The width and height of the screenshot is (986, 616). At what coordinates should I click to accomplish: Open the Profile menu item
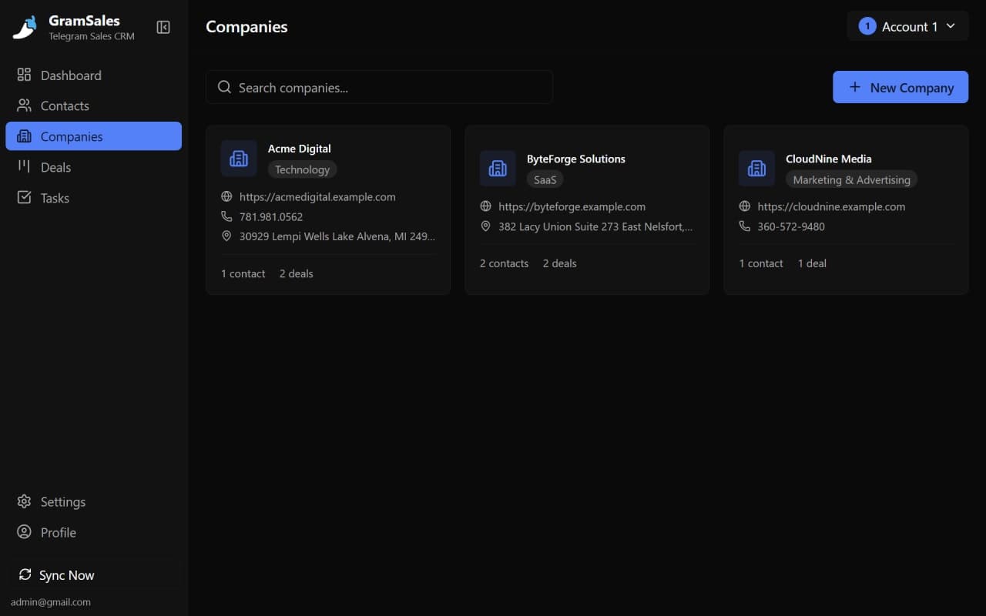[24, 532]
